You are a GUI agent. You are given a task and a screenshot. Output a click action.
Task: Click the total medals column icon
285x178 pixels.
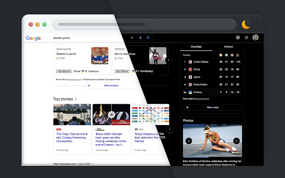click(x=237, y=55)
